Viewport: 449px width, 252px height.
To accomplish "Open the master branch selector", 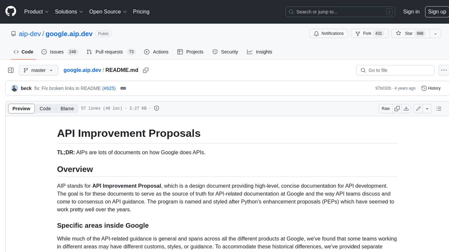I will coord(38,70).
